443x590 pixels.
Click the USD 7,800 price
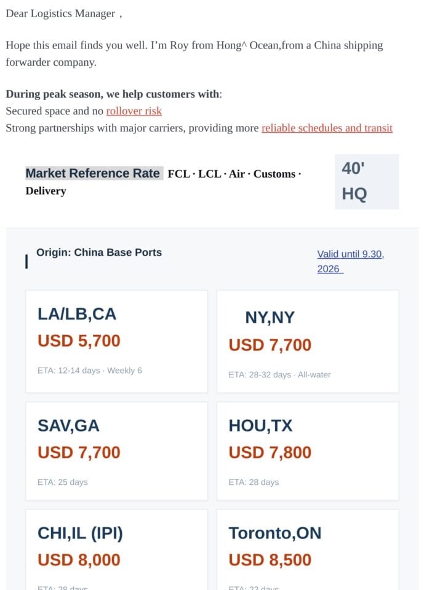pos(270,452)
